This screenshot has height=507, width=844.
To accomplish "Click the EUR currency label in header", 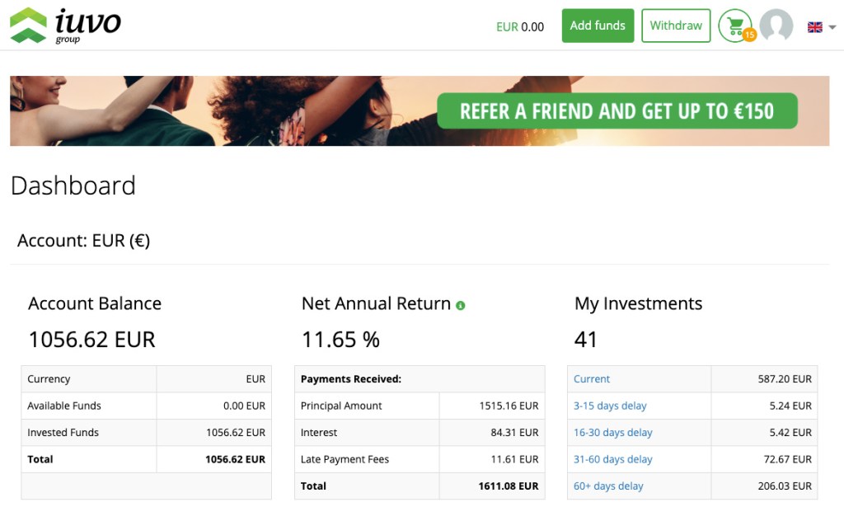I will coord(505,26).
